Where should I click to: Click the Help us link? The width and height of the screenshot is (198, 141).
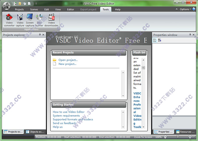tap(58, 127)
